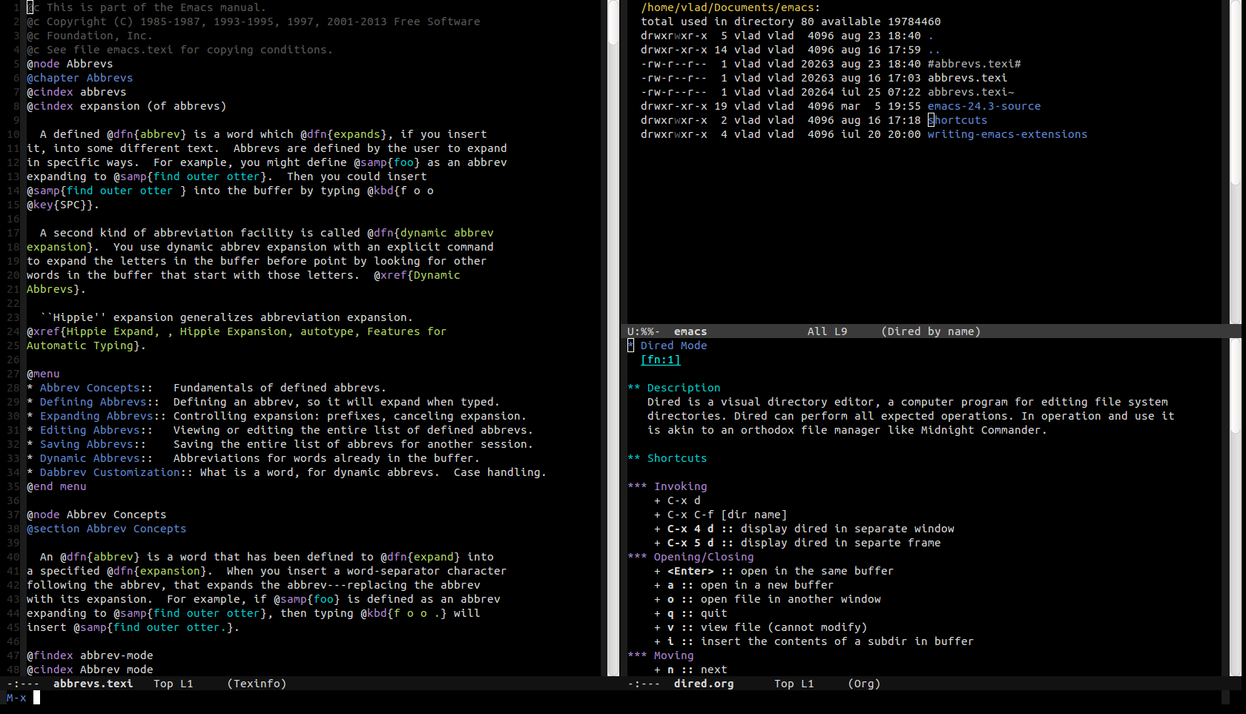
Task: Open the writing-emacs-extensions directory
Action: click(x=1007, y=134)
